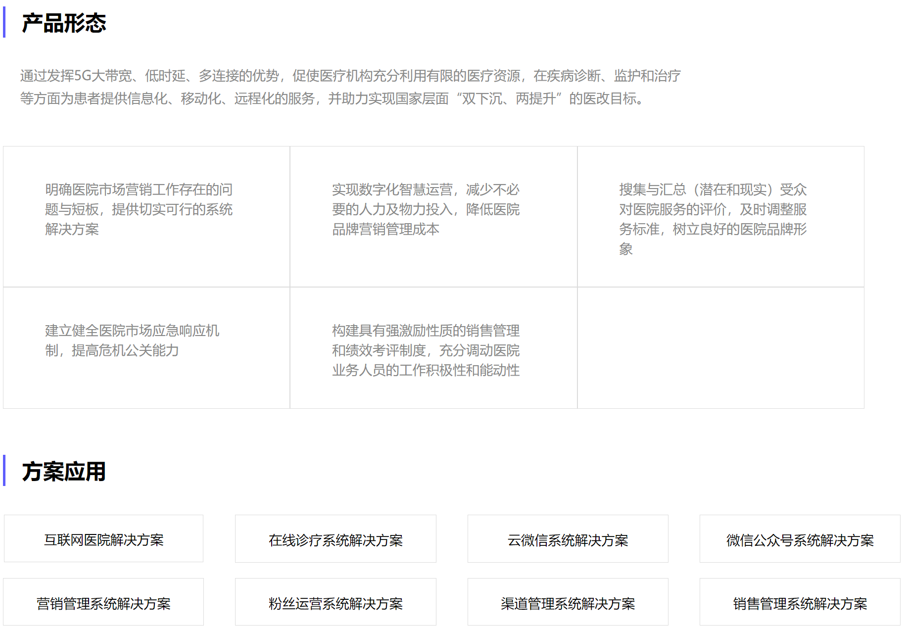This screenshot has width=905, height=630.
Task: Open 微信公众号系统解决方案
Action: coord(800,539)
